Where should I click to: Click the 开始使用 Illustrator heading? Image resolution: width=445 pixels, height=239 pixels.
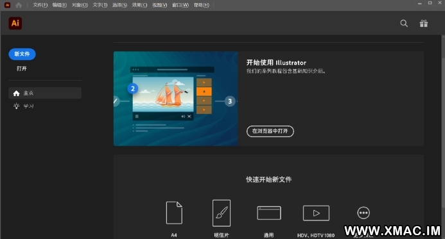pyautogui.click(x=276, y=63)
